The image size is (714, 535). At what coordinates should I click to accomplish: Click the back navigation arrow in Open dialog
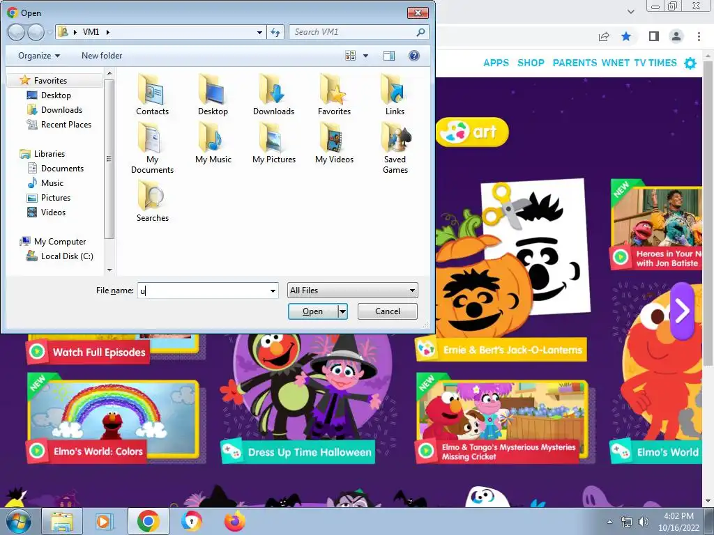[x=17, y=32]
